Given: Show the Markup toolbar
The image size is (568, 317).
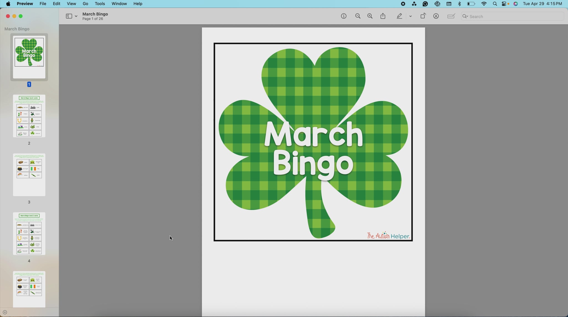Looking at the screenshot, I should coord(436,16).
